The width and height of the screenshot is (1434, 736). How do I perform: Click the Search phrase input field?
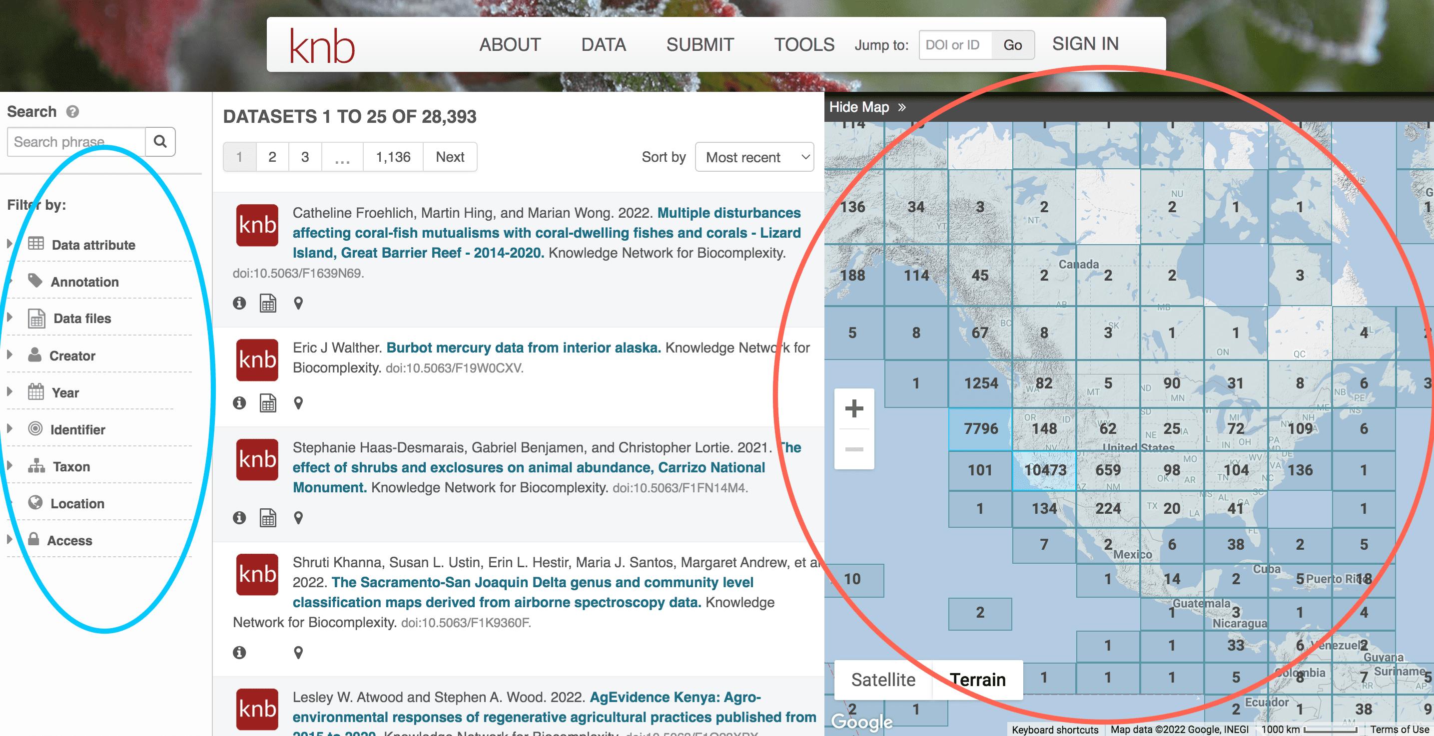pyautogui.click(x=75, y=141)
